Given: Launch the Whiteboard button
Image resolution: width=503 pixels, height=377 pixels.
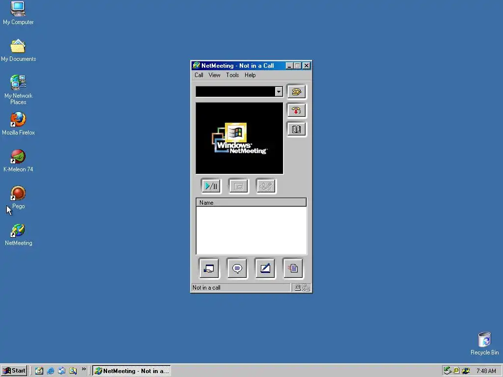Looking at the screenshot, I should coord(265,269).
